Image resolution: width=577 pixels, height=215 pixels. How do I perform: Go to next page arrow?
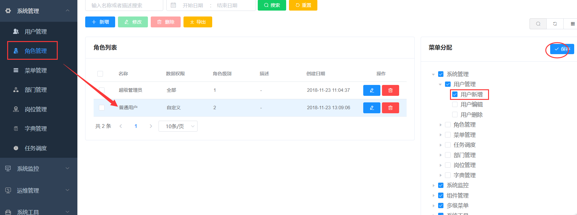(x=151, y=126)
